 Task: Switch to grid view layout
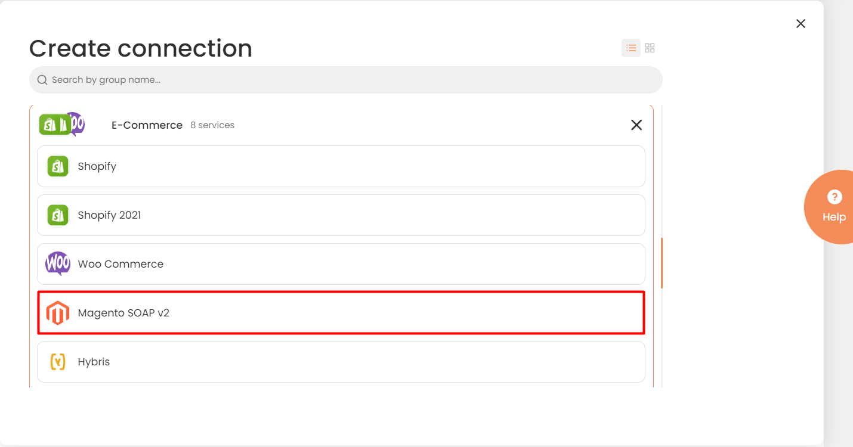650,48
